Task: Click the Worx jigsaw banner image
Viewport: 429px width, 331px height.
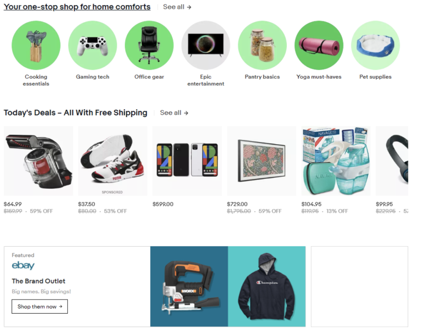Action: 189,286
